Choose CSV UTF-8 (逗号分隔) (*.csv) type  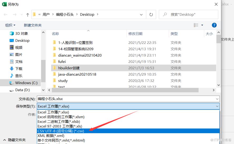tap(128, 131)
